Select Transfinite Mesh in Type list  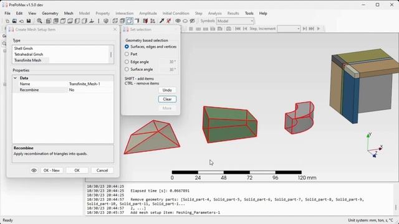[27, 60]
